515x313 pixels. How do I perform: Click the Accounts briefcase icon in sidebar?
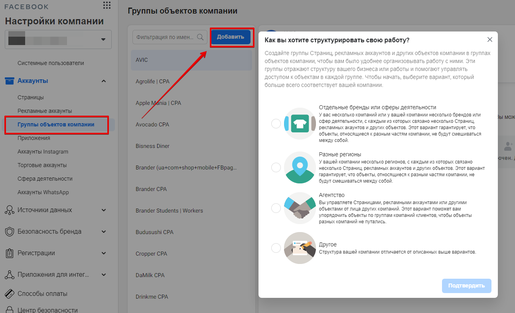[9, 81]
